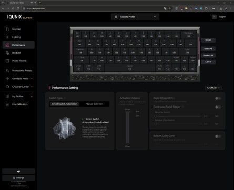The width and height of the screenshot is (234, 190).
Task: Click the IQUNIX SUPER logo
Action: (x=19, y=17)
